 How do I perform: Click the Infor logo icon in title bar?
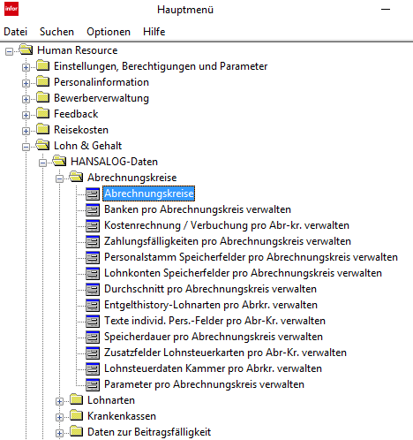(x=11, y=9)
